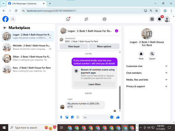Viewport: 175px width, 131px height.
Task: Click the Mute bell icon in details panel
Action: coord(141,54)
